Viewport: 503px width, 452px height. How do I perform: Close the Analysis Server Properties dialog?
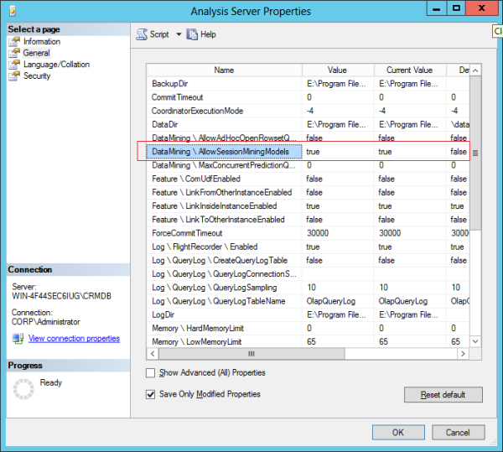tap(481, 8)
